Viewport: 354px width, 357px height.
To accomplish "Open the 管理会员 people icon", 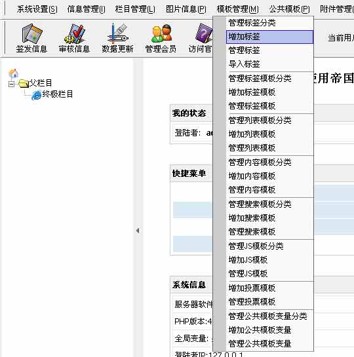I will 161,33.
